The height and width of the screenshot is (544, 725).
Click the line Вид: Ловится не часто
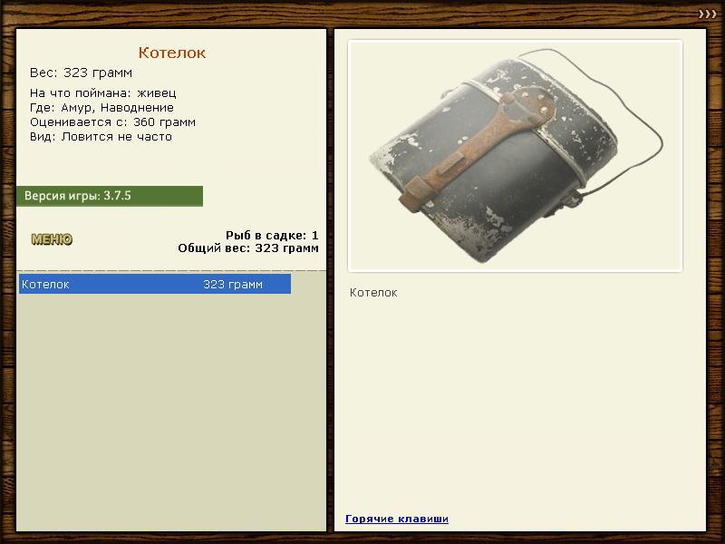click(101, 137)
